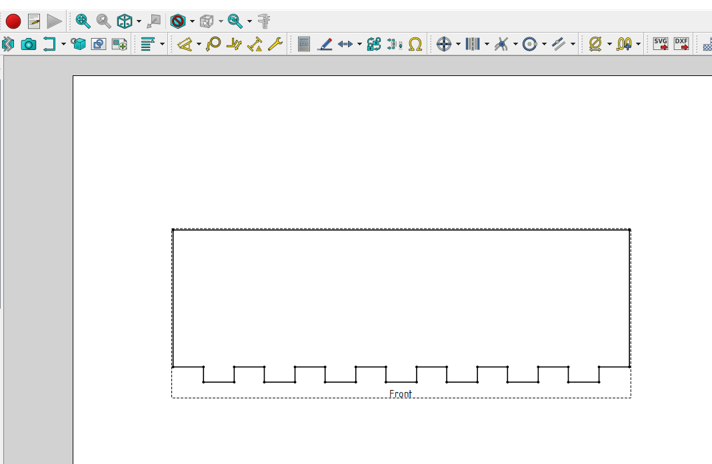The width and height of the screenshot is (712, 464).
Task: Select the measurement caliper tool
Action: [263, 21]
